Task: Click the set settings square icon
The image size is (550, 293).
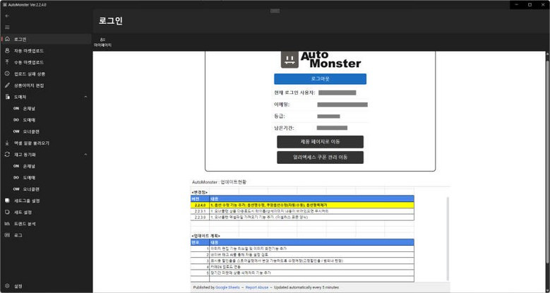Action: [x=7, y=213]
